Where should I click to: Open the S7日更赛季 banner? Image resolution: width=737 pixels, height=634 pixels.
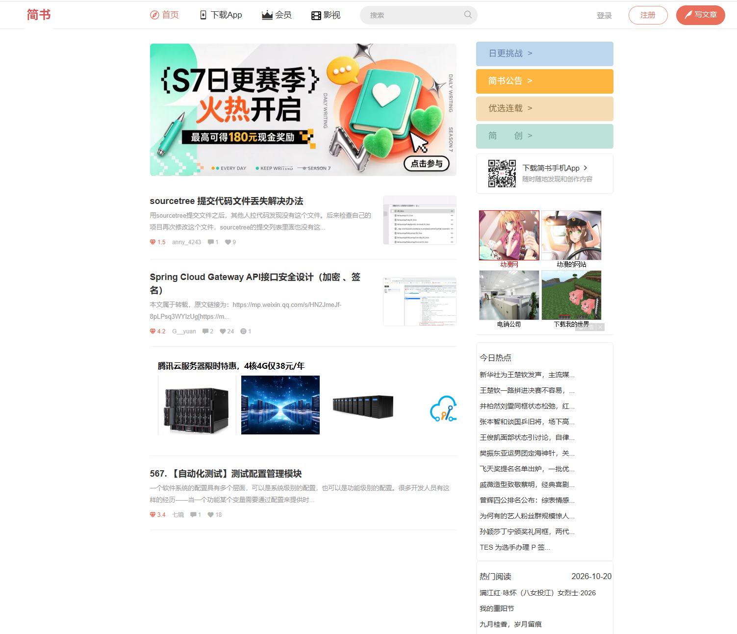[x=303, y=110]
